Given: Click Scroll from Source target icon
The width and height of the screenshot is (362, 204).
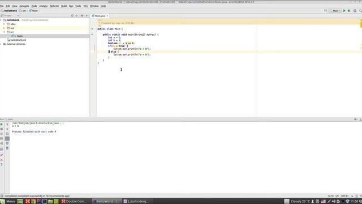Looking at the screenshot, I should click(72, 16).
